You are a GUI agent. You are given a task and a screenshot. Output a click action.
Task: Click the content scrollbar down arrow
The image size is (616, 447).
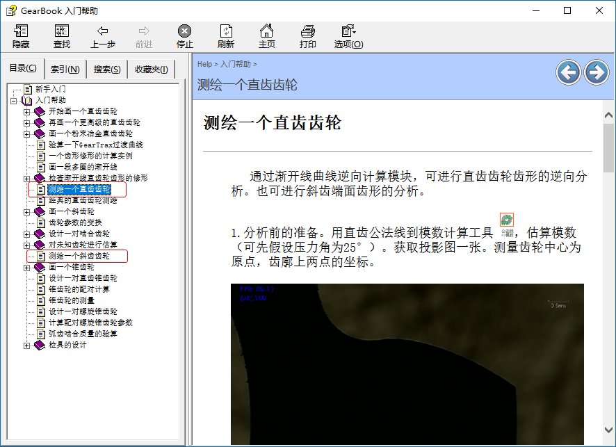point(608,430)
